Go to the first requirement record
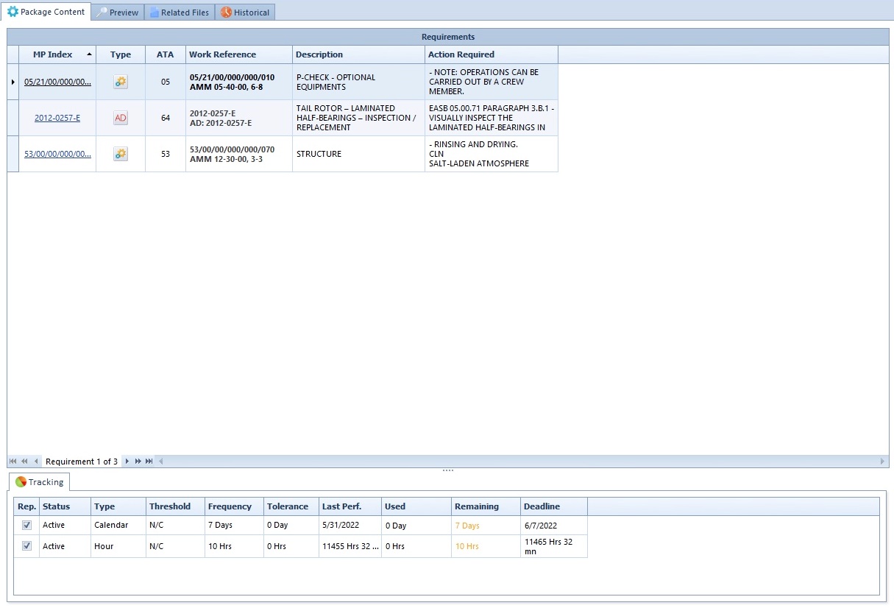Image resolution: width=894 pixels, height=608 pixels. (13, 462)
